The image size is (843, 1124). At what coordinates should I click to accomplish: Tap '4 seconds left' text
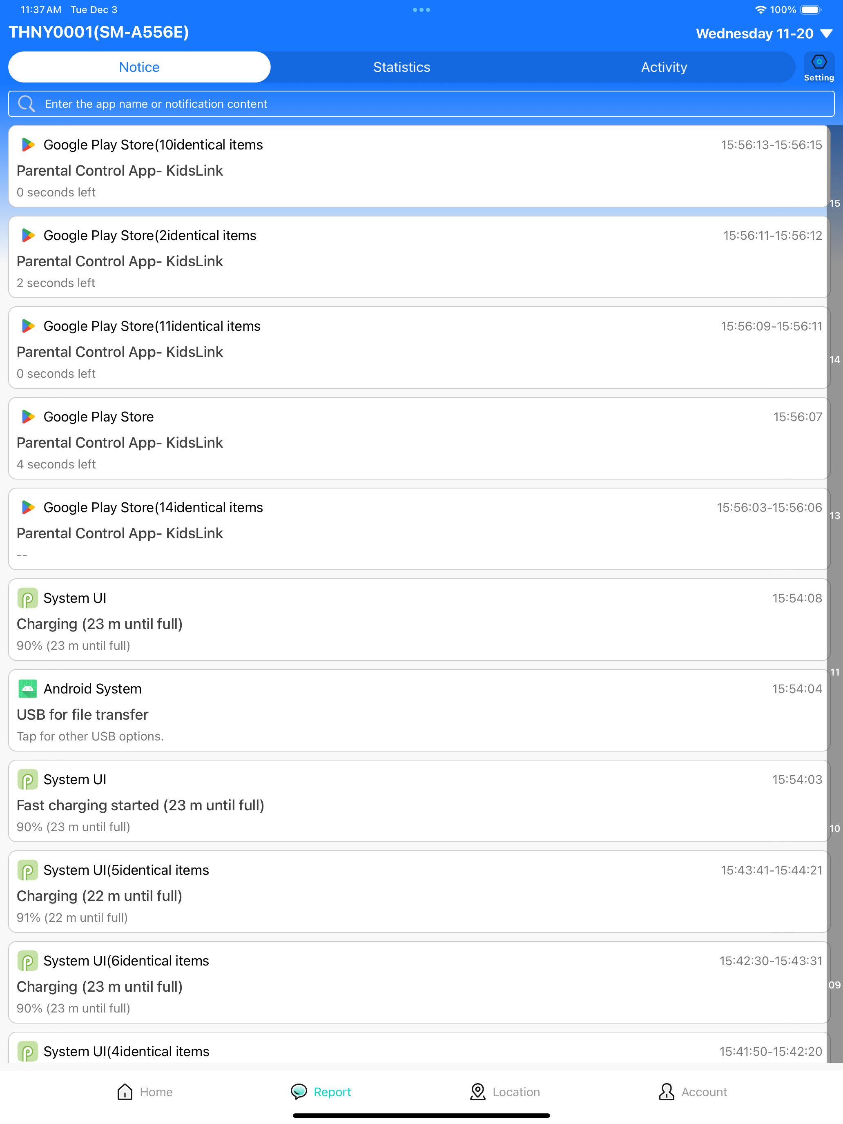tap(56, 464)
